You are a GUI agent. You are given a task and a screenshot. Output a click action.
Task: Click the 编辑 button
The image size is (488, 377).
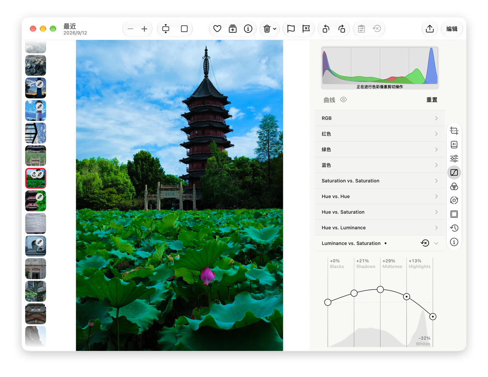pos(452,29)
